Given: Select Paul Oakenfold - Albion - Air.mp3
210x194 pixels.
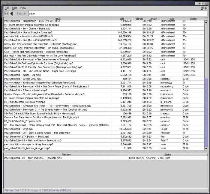Looking at the screenshot, I should point(104,75).
